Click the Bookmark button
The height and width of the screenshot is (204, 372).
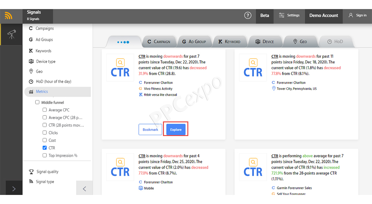pyautogui.click(x=150, y=130)
